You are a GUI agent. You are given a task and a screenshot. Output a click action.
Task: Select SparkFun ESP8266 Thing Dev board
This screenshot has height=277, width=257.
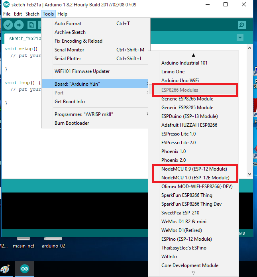[x=193, y=204]
